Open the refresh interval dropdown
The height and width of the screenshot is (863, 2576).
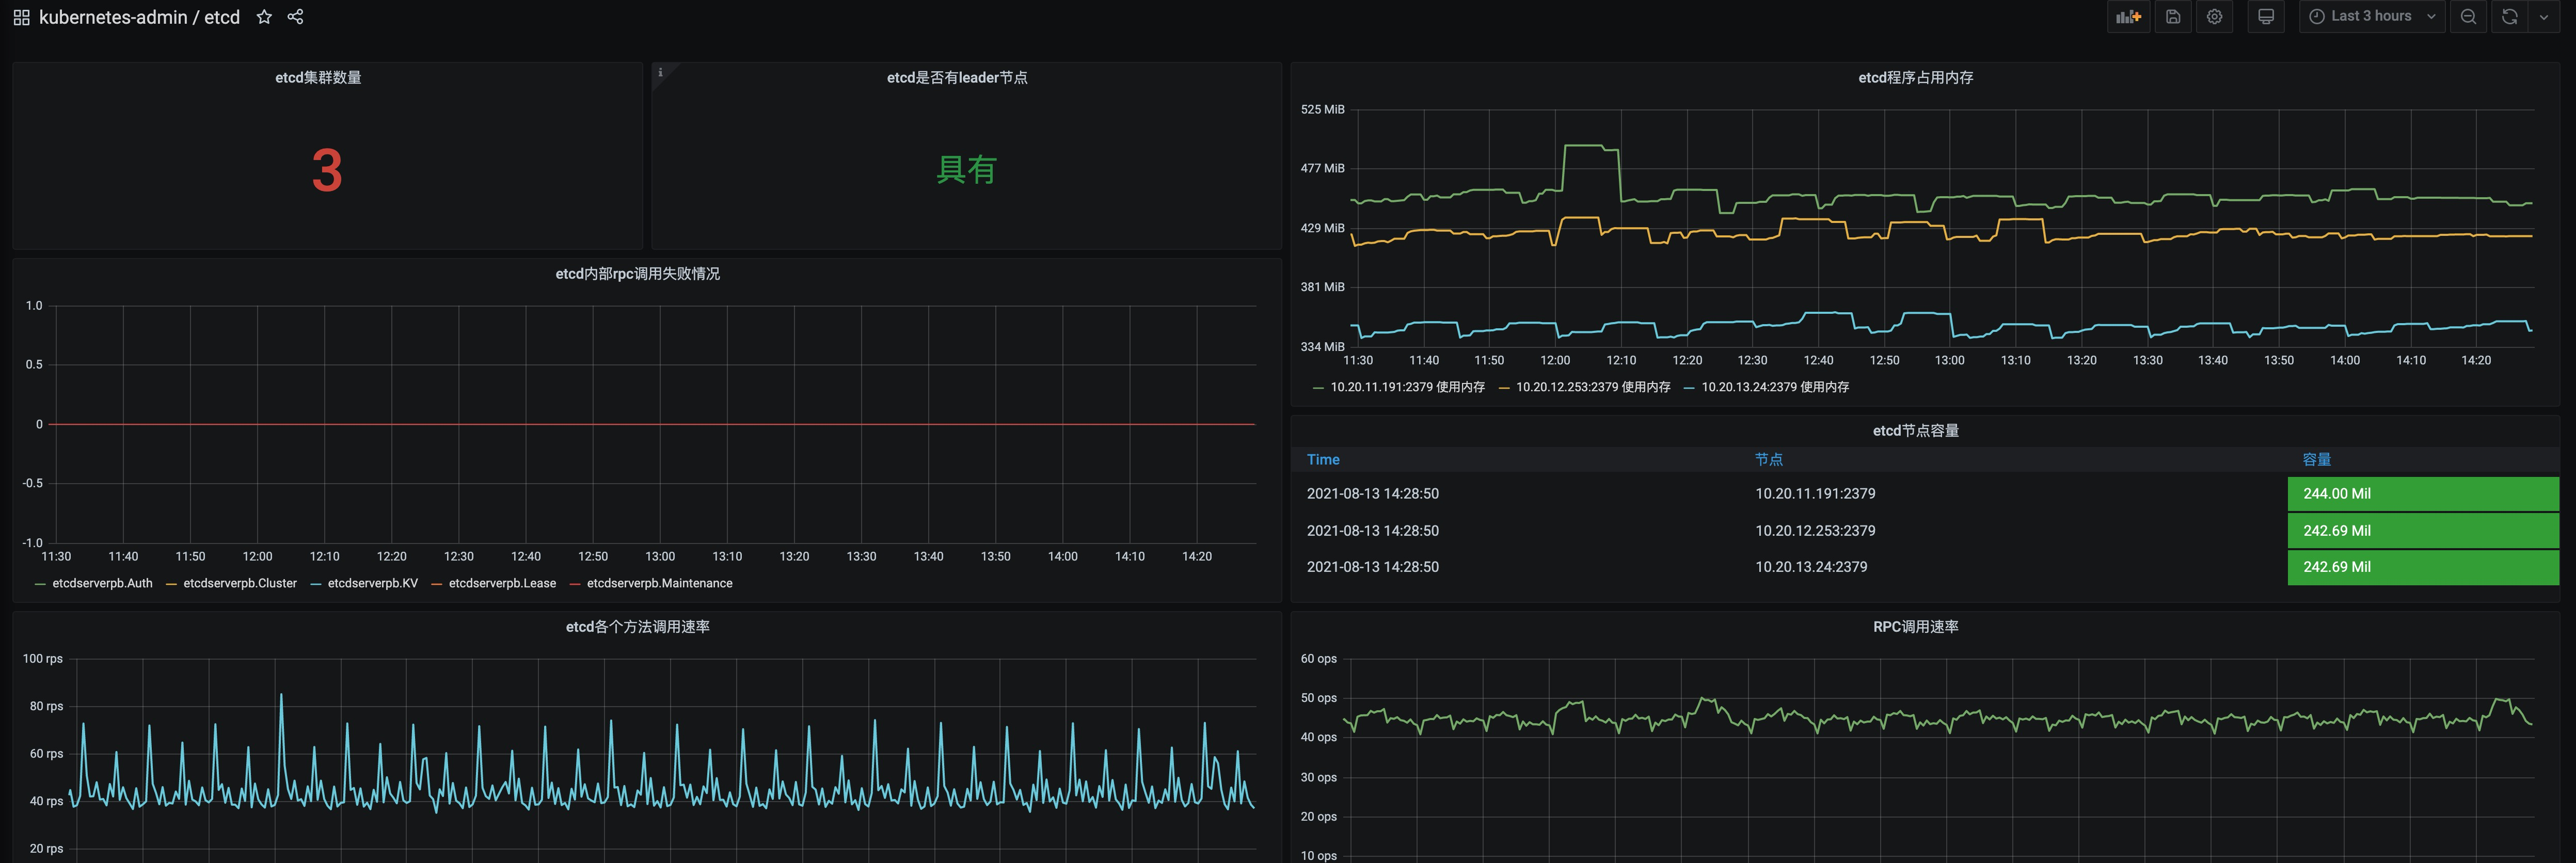[2544, 16]
